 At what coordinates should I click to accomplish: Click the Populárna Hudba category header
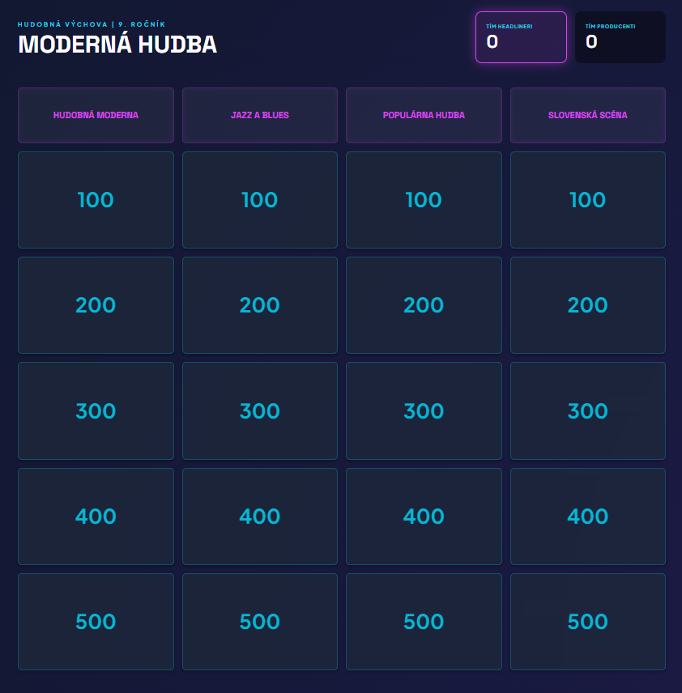[x=424, y=115]
